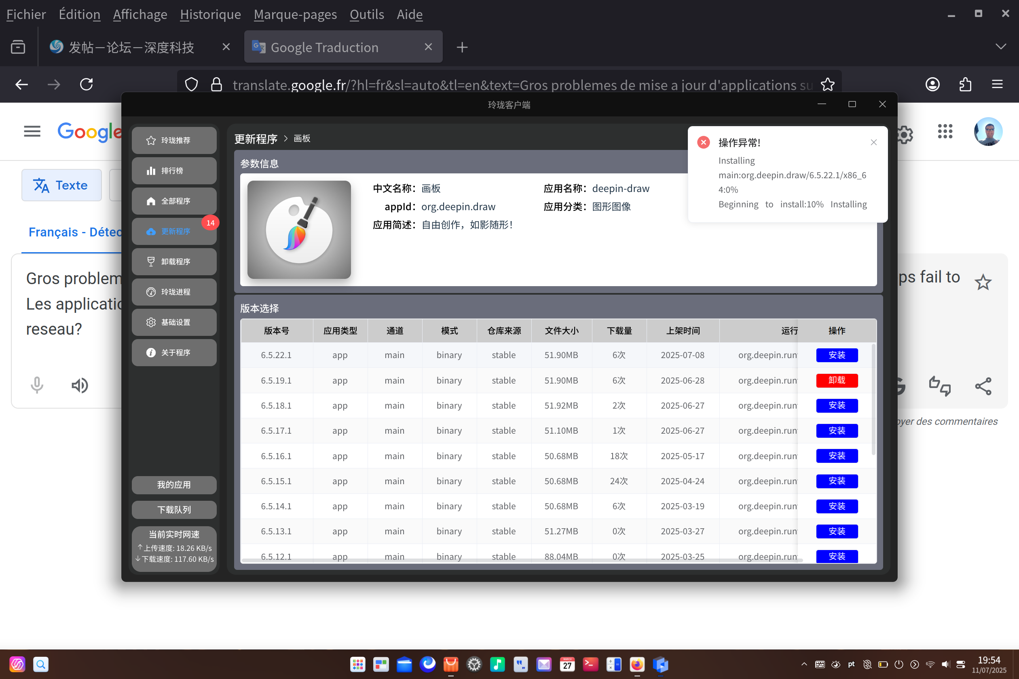Open 关于程序 about section
The height and width of the screenshot is (679, 1019).
tap(174, 352)
